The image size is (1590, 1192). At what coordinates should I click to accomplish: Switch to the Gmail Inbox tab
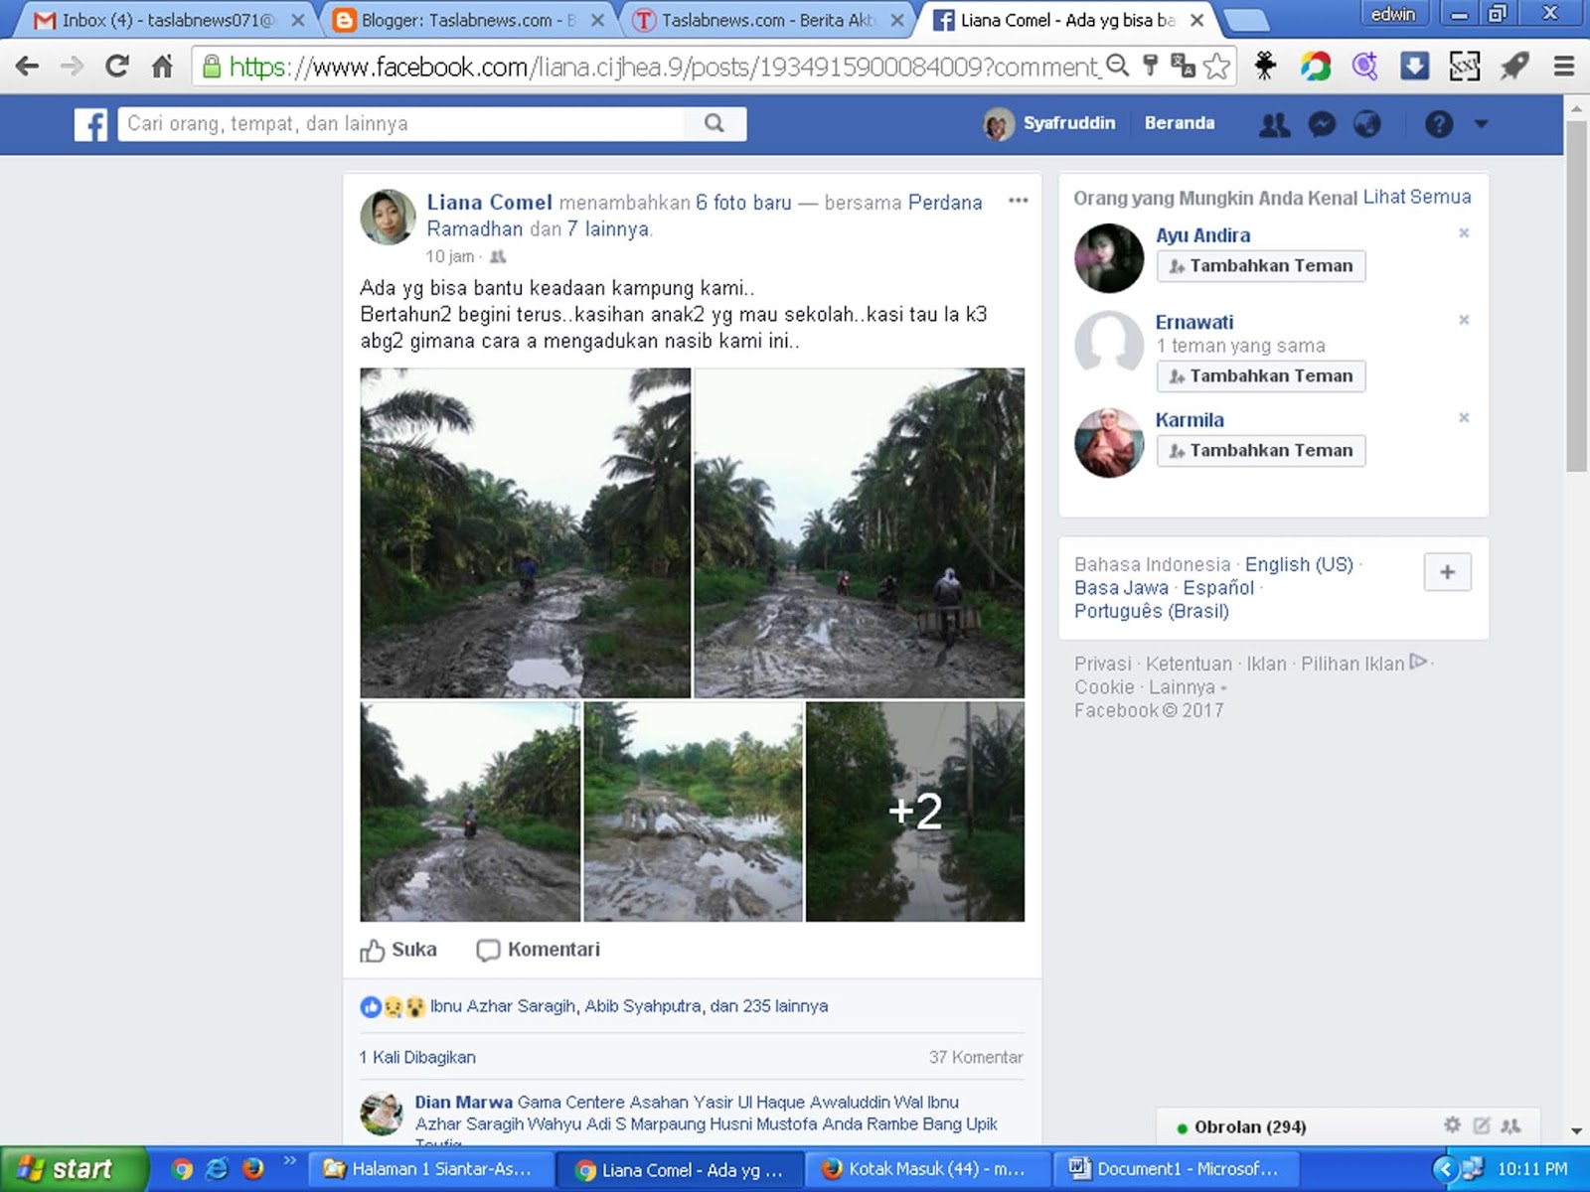point(159,19)
